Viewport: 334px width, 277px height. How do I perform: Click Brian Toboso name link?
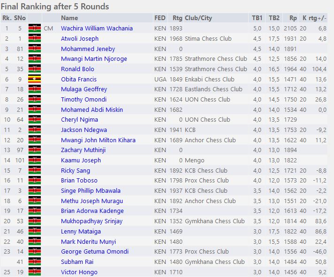coord(79,180)
